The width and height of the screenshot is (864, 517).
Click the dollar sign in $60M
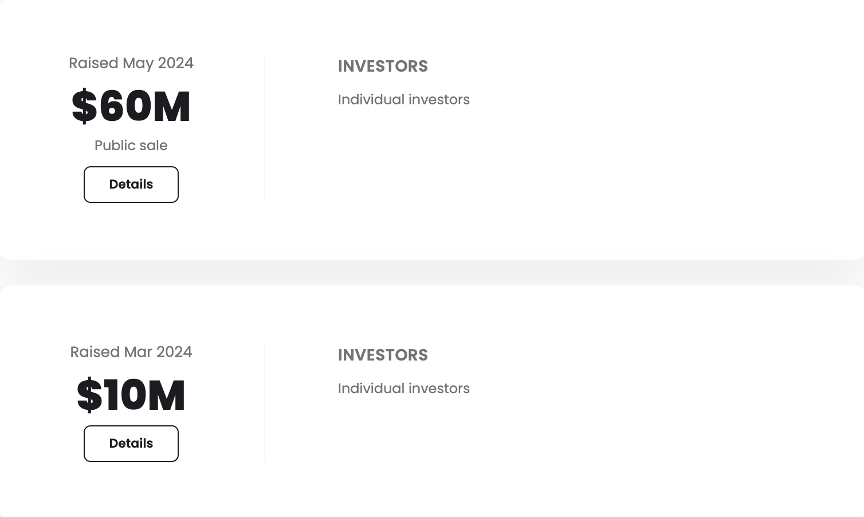[84, 106]
